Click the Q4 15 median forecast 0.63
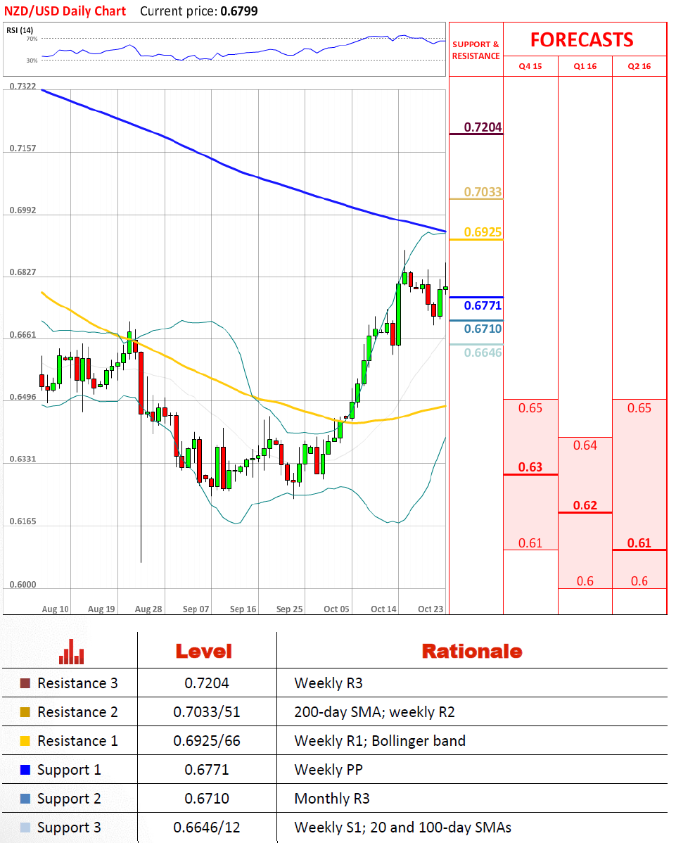 point(530,467)
